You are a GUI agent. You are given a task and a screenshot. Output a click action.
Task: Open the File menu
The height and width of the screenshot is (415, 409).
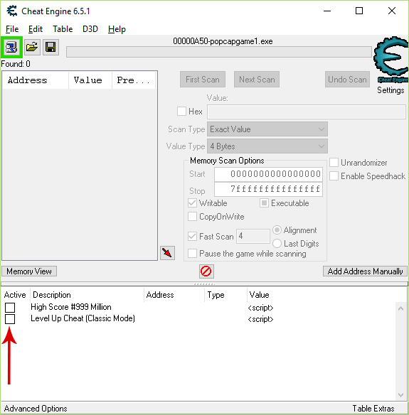point(12,29)
